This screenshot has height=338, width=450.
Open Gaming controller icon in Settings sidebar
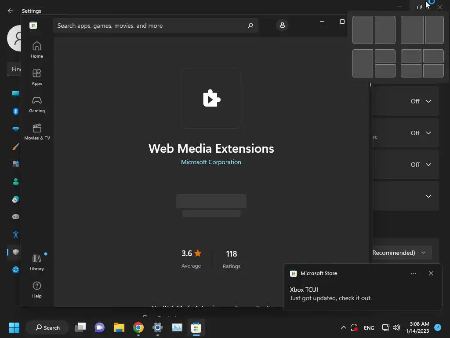click(16, 217)
